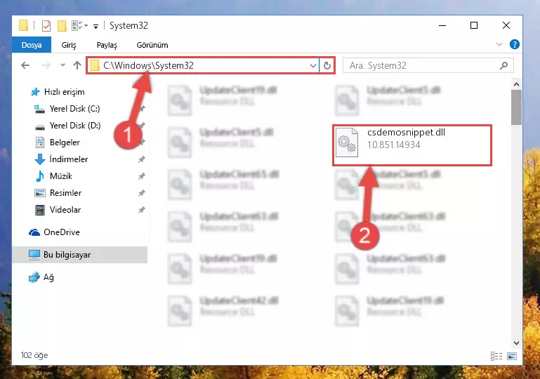The image size is (540, 379).
Task: Click the Properties checkmark icon in title bar
Action: click(46, 26)
